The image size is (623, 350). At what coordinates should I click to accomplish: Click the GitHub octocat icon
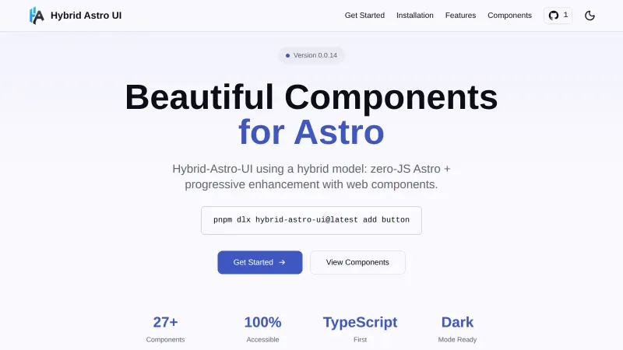554,16
